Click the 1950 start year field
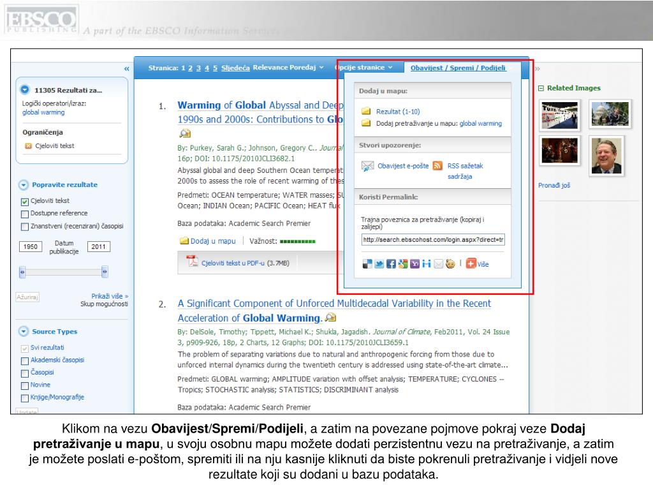The height and width of the screenshot is (490, 653). [x=31, y=247]
